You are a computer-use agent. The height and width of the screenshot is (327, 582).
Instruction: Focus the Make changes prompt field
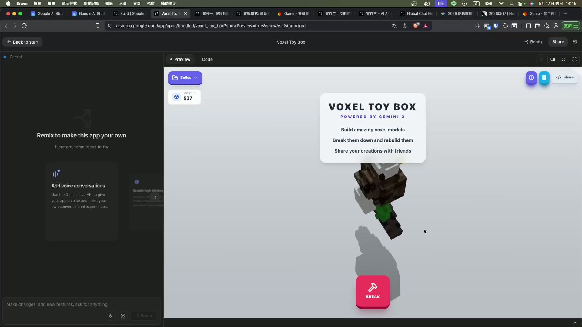point(81,304)
